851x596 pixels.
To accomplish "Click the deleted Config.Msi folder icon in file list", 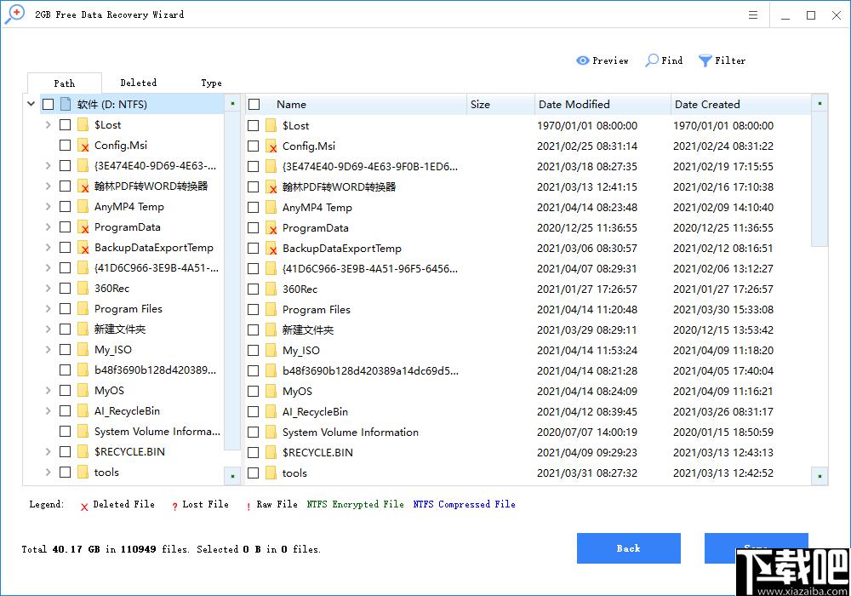I will (x=271, y=146).
